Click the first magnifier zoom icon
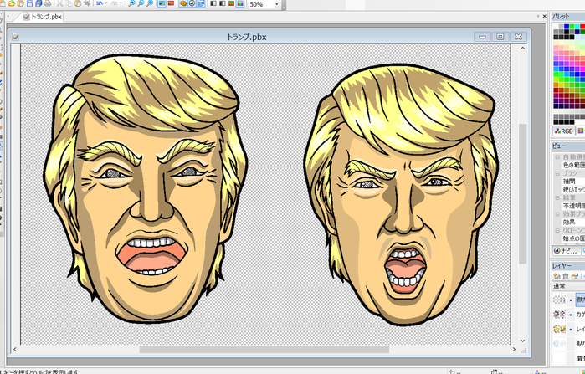585x374 pixels. point(132,3)
